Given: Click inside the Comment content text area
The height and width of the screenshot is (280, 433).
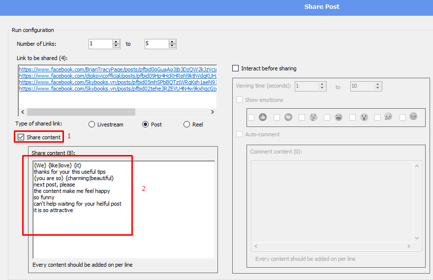Looking at the screenshot, I should [x=333, y=202].
